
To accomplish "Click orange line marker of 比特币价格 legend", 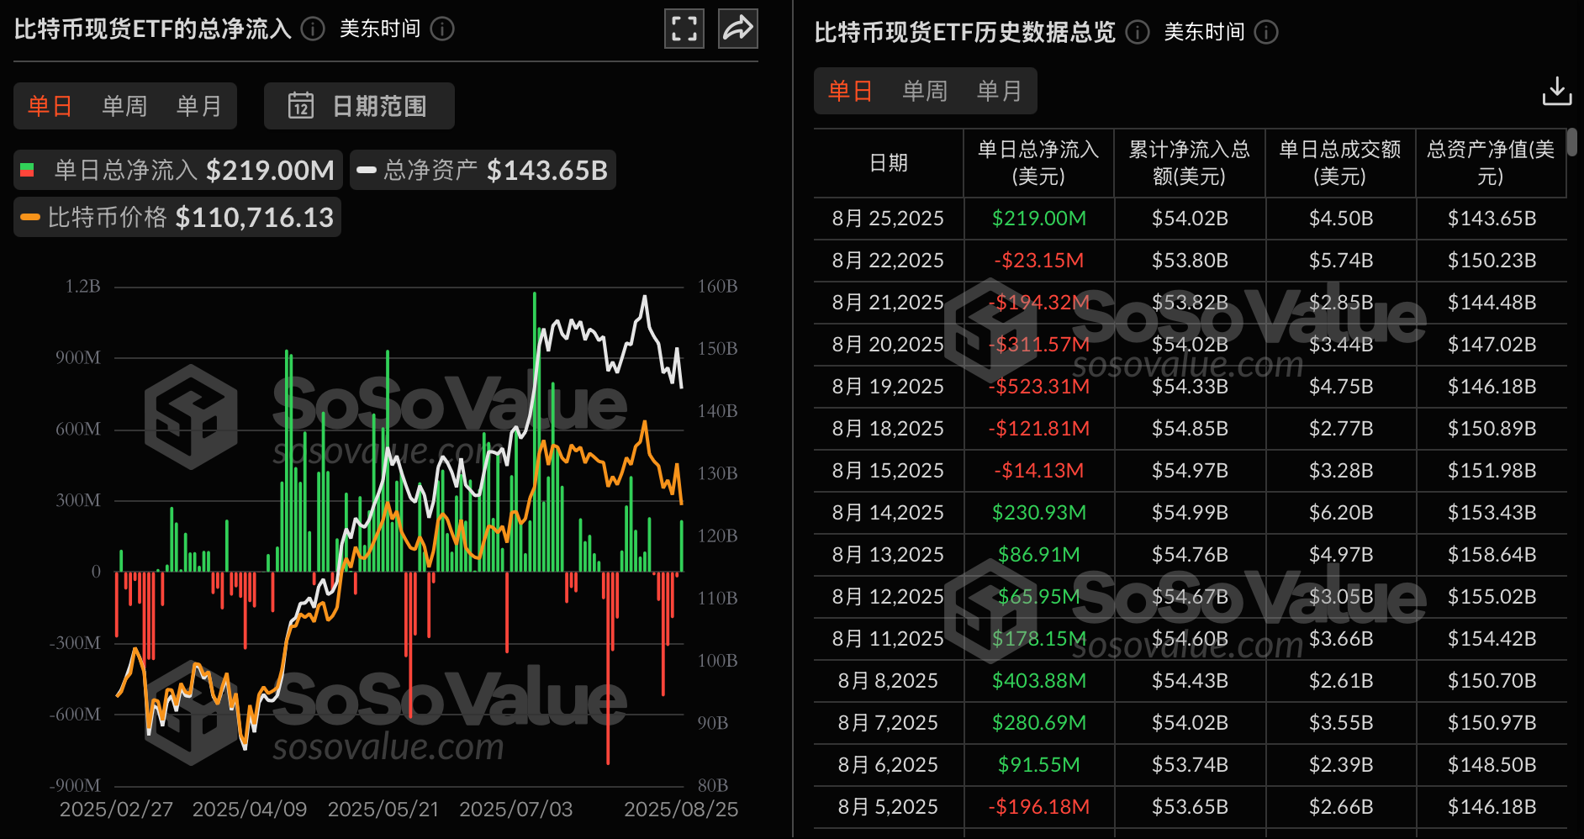I will click(30, 217).
